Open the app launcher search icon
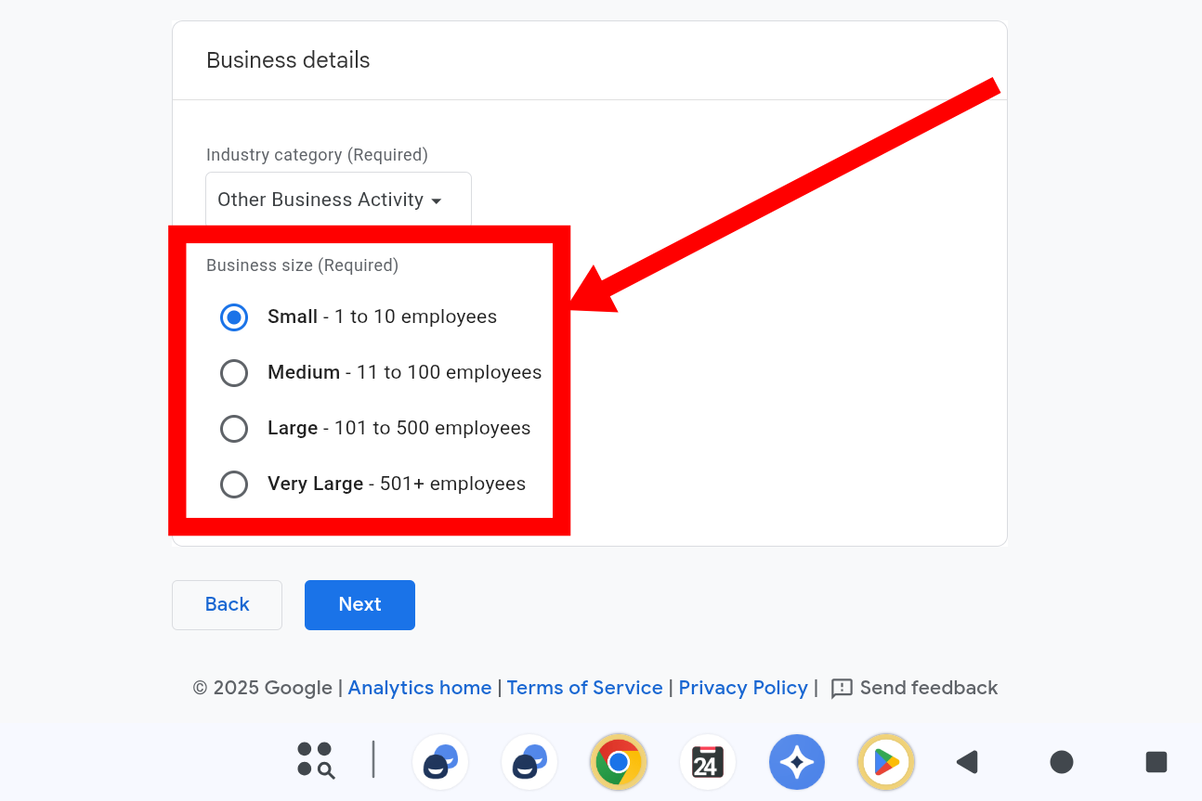 [x=316, y=760]
